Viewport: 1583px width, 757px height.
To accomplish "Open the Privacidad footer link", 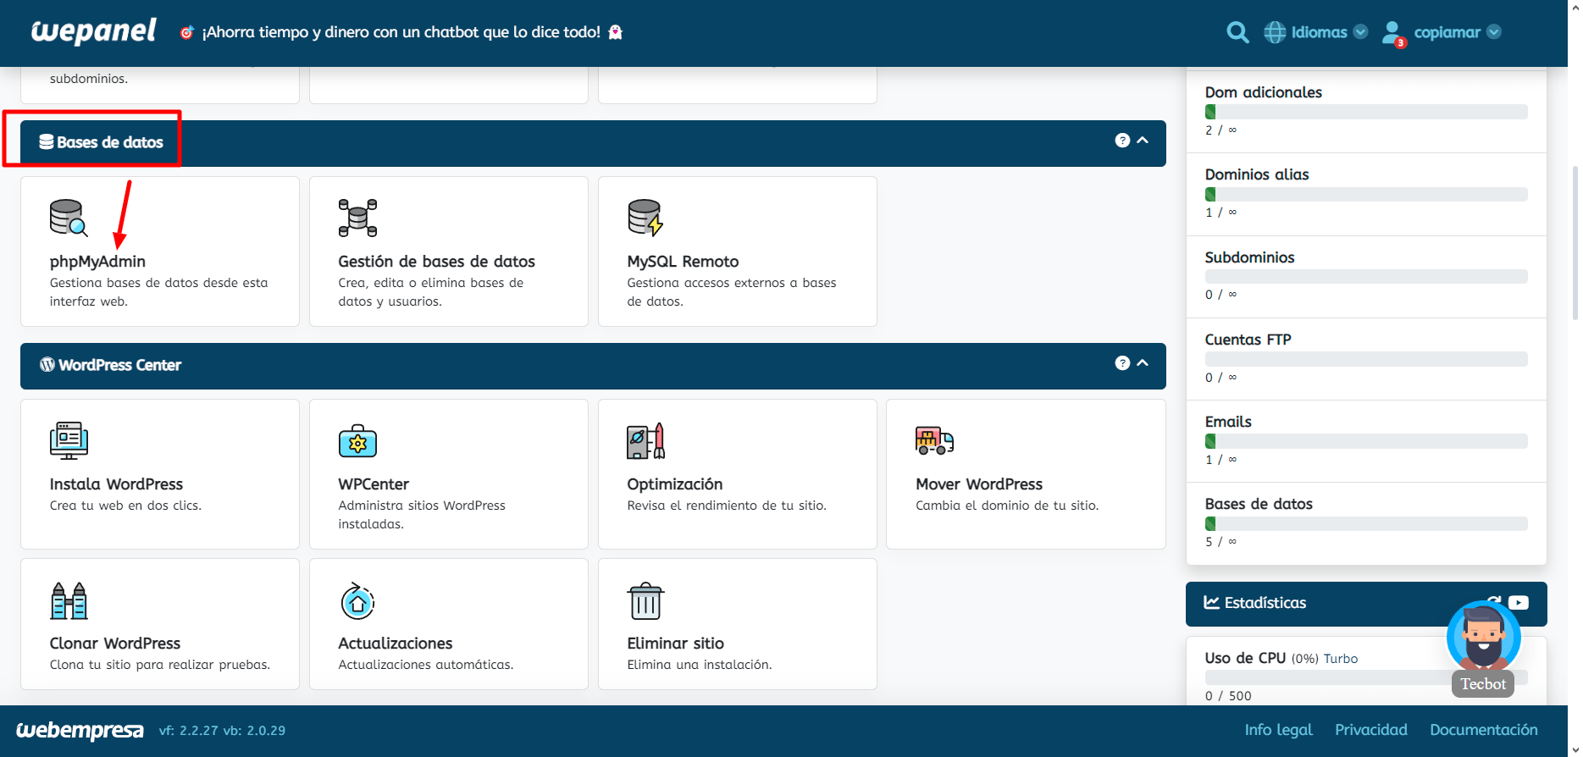I will [1371, 730].
